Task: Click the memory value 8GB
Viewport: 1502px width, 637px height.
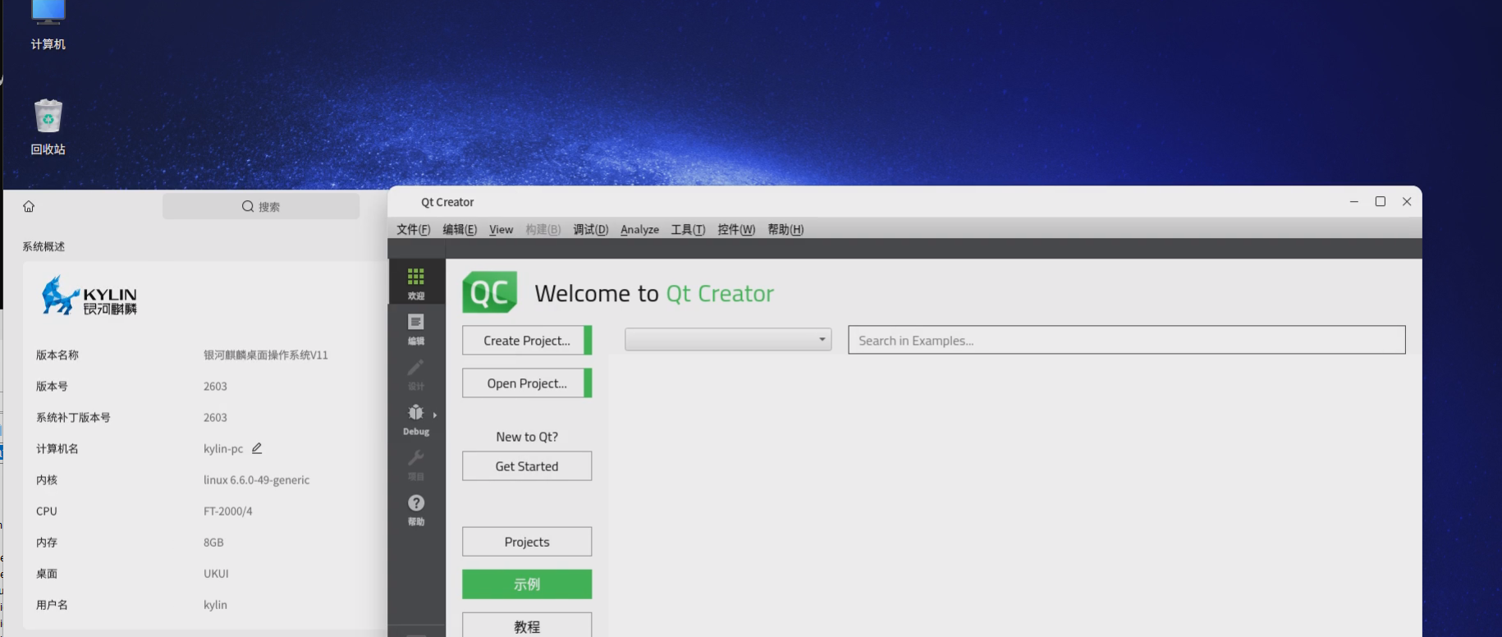Action: click(213, 543)
